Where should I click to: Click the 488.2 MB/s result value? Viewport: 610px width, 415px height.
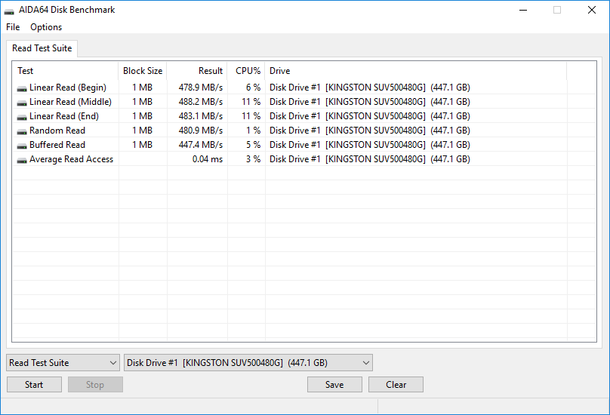click(200, 102)
